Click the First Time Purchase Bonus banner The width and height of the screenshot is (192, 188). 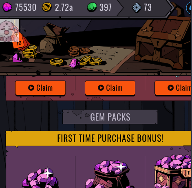point(99,138)
